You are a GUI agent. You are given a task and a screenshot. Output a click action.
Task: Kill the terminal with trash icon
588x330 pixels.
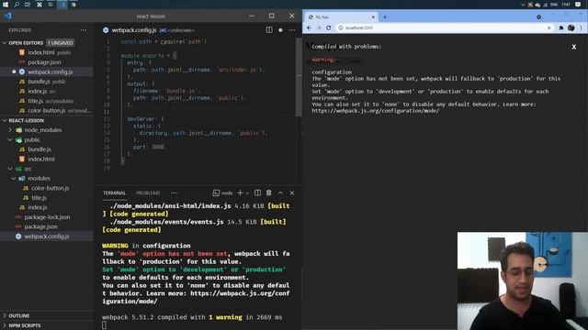point(269,193)
